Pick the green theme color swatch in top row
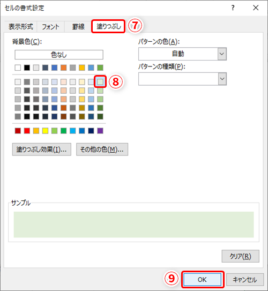Viewport: 268px width, 291px height. click(100, 68)
